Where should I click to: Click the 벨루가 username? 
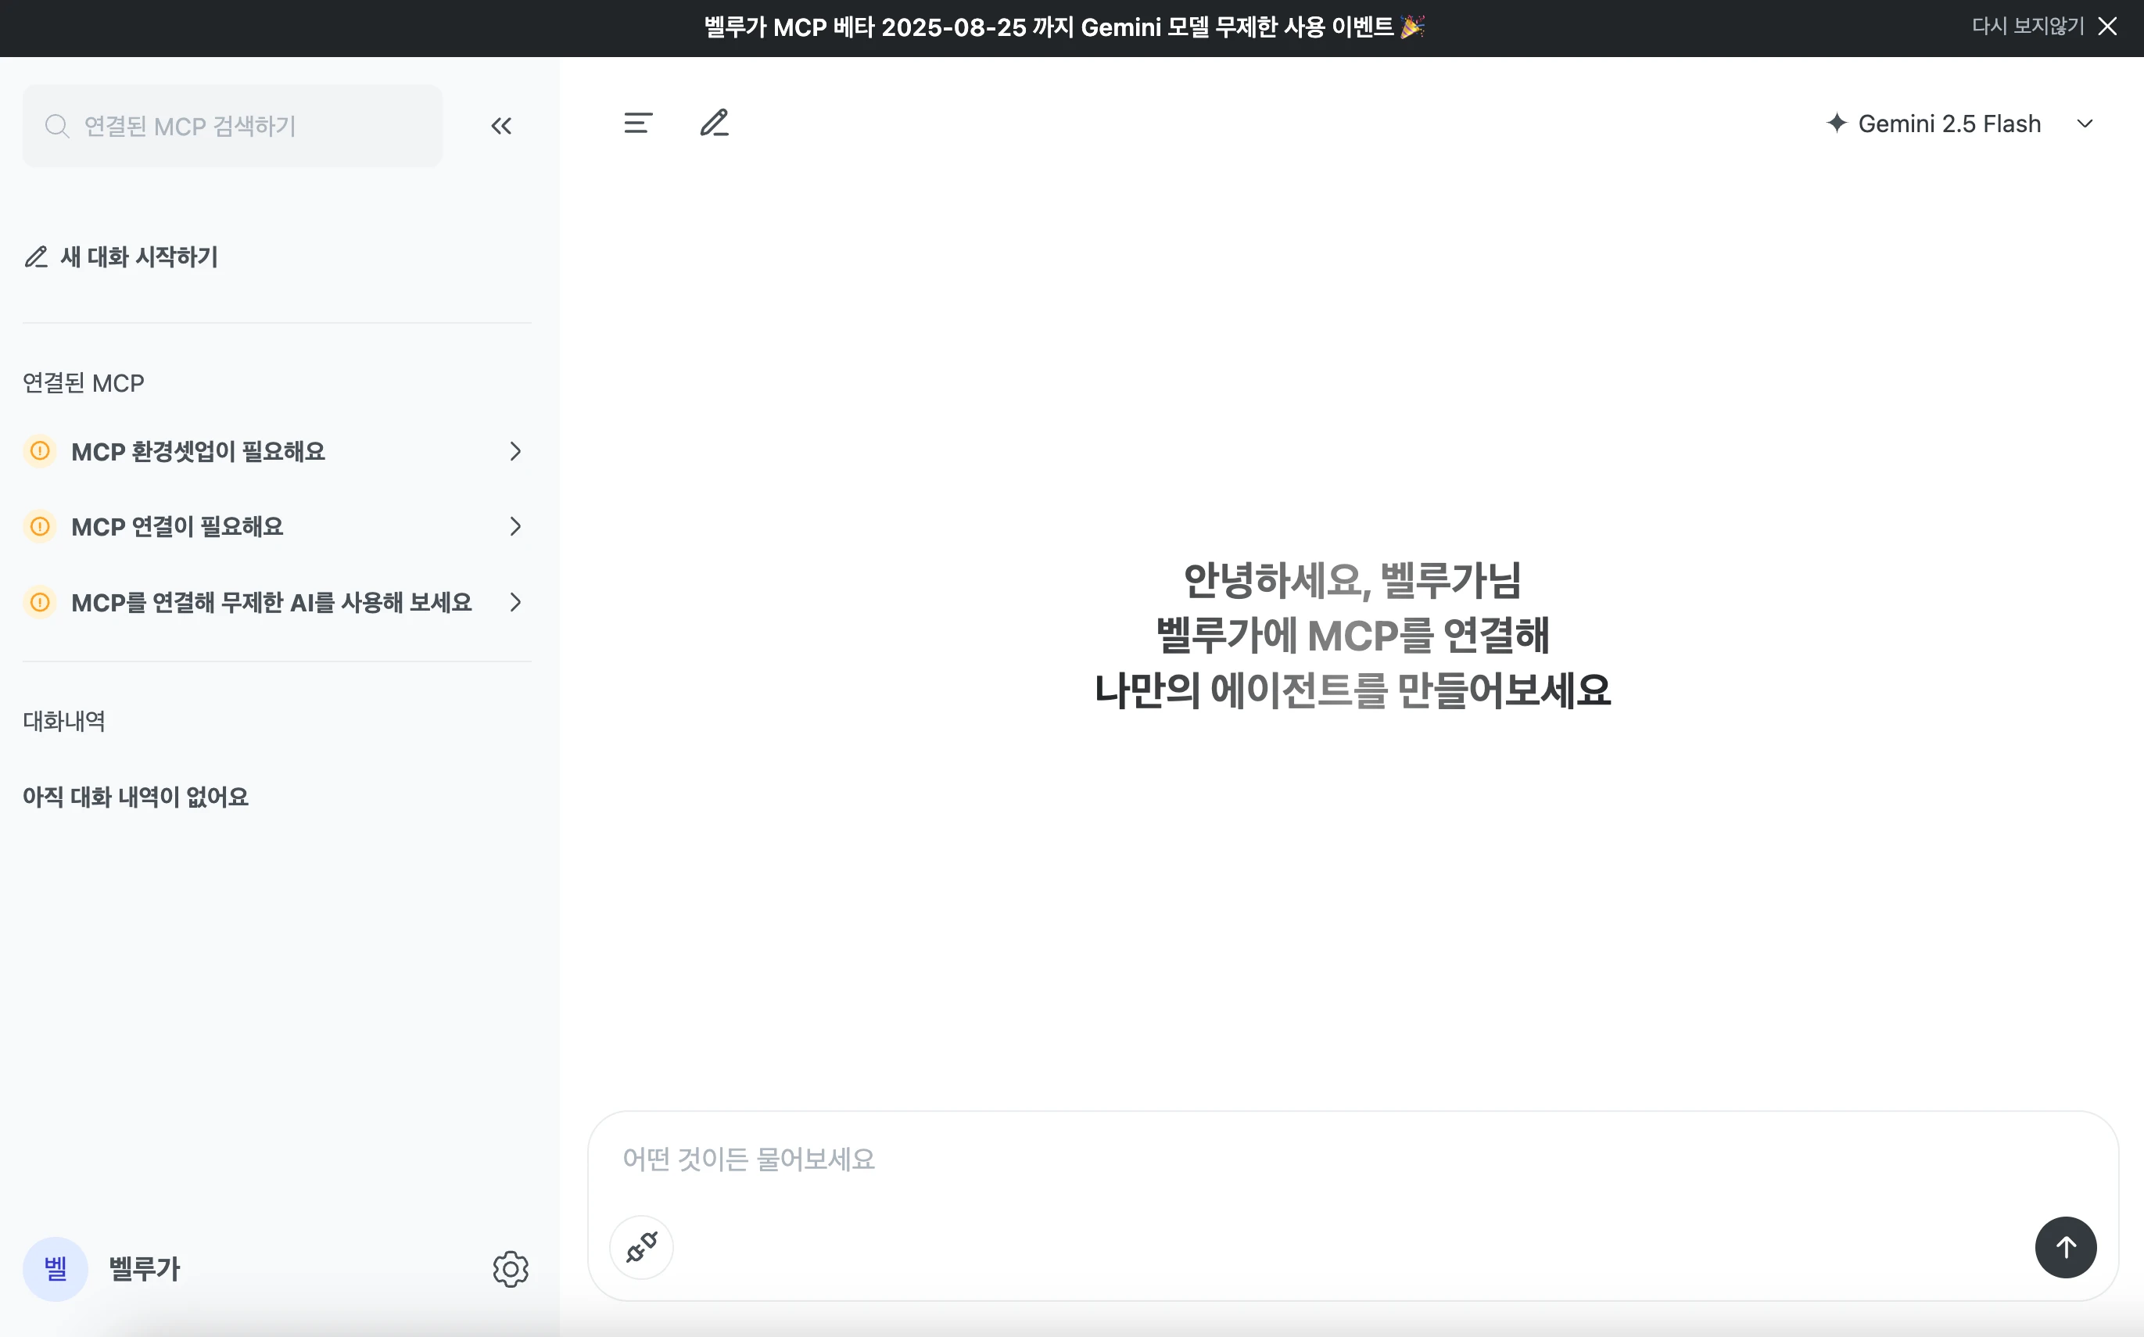(x=144, y=1268)
